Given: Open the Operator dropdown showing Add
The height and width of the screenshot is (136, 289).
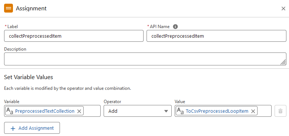Looking at the screenshot, I should 138,111.
